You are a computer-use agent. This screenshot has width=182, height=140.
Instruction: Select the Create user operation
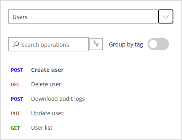[x=47, y=70]
